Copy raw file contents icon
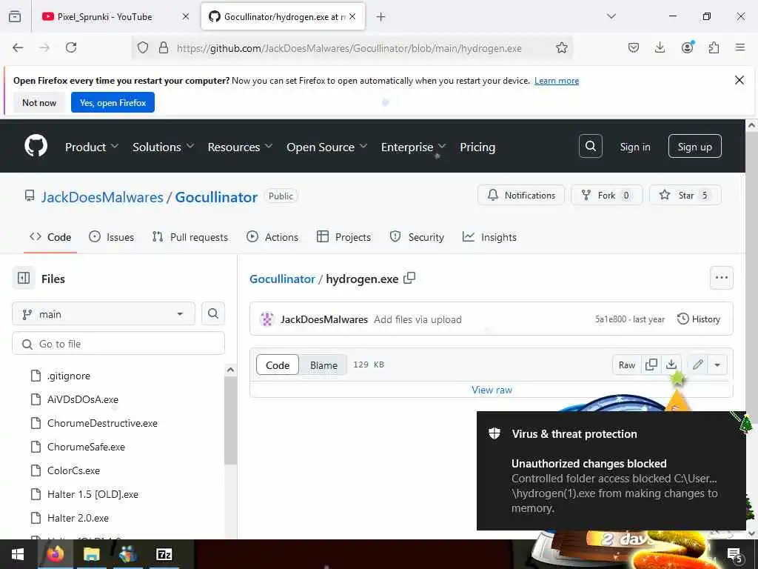The width and height of the screenshot is (758, 569). pyautogui.click(x=651, y=365)
